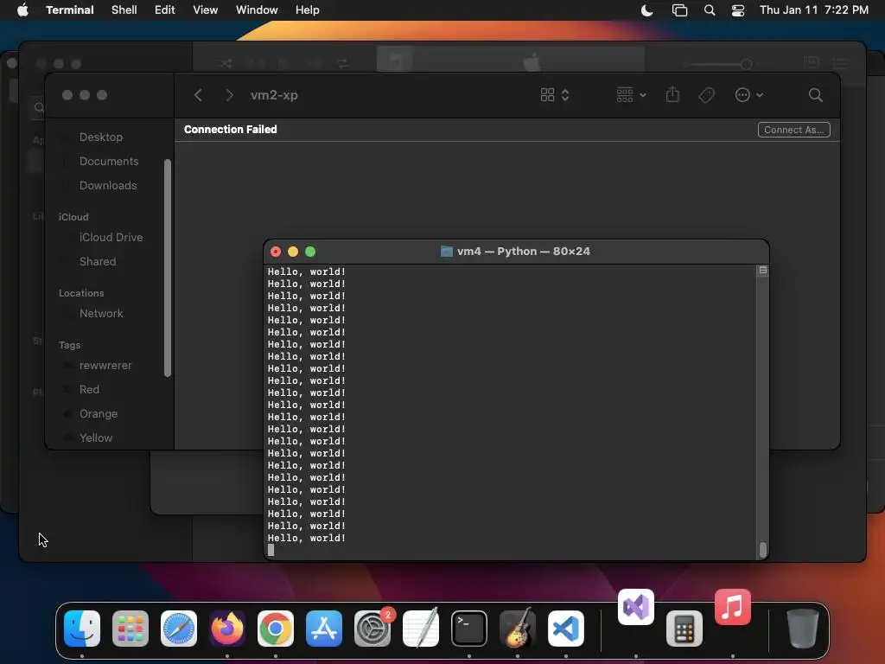This screenshot has height=664, width=885.
Task: Click the Stage Manager windows icon in menu bar
Action: click(x=679, y=10)
